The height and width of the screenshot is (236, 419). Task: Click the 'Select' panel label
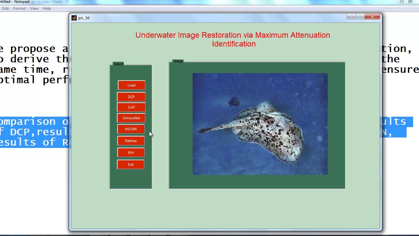pyautogui.click(x=118, y=64)
